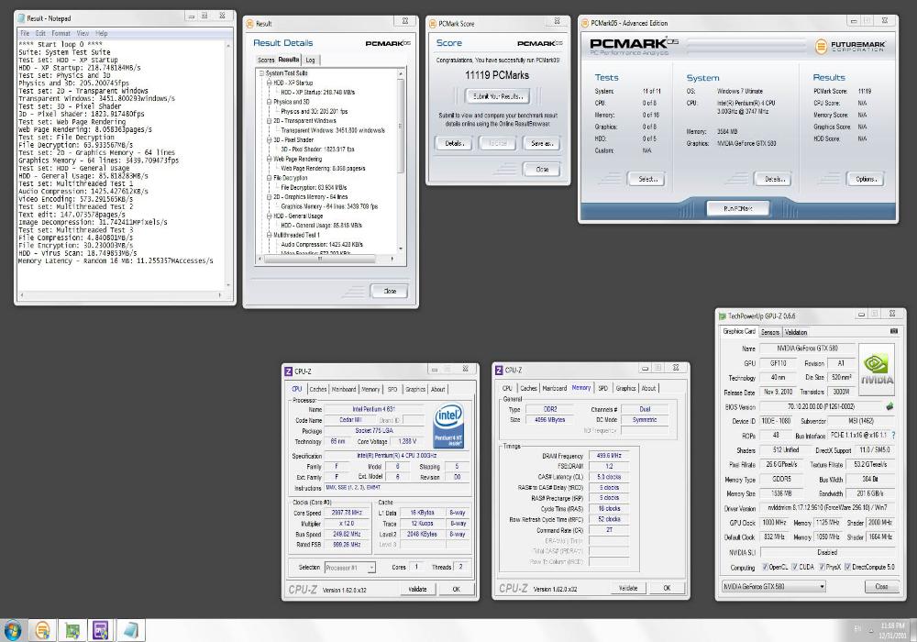The height and width of the screenshot is (642, 917).
Task: Click the Select button under Tests
Action: click(x=647, y=179)
